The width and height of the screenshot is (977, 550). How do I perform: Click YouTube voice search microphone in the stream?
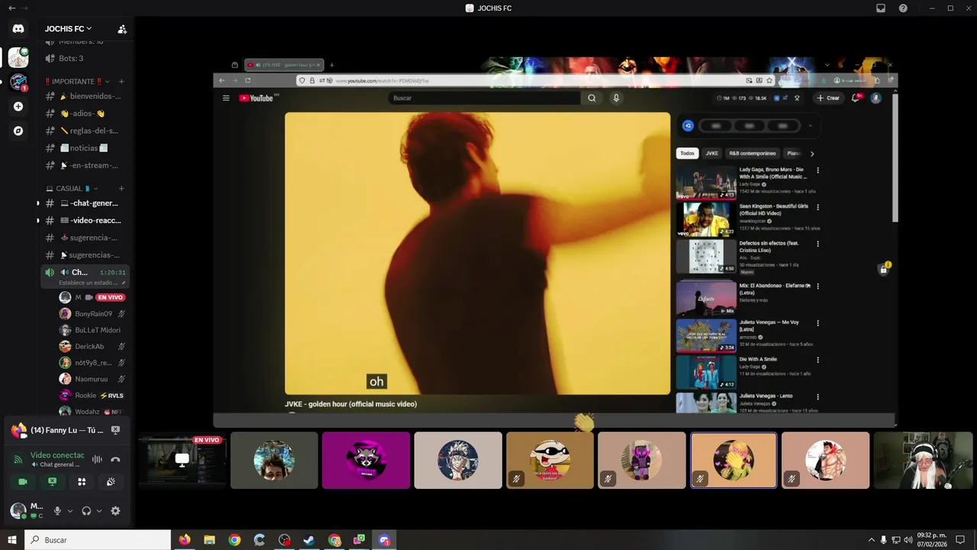click(616, 98)
